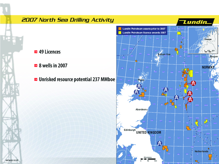Click the 'Tromso' label in inset map
Screen dimensions: 219x164
208,39
